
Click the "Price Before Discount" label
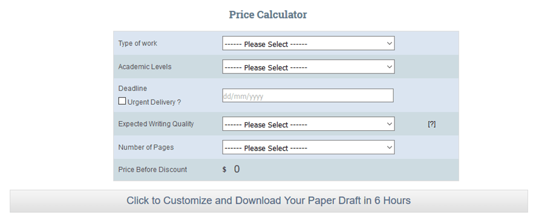click(x=152, y=169)
